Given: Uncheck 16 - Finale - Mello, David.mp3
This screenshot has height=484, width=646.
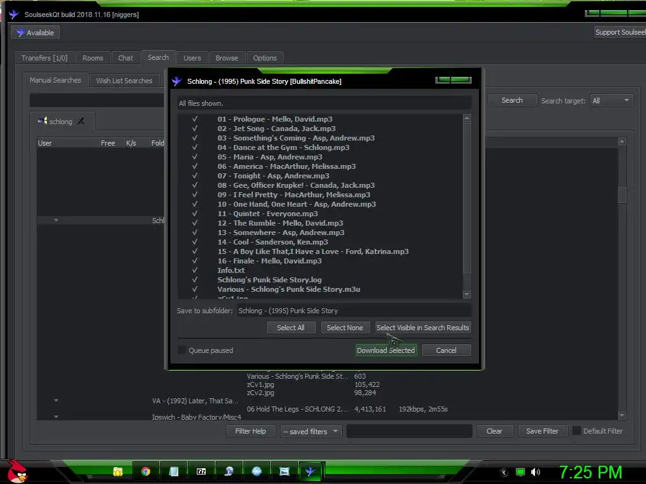Looking at the screenshot, I should tap(194, 261).
